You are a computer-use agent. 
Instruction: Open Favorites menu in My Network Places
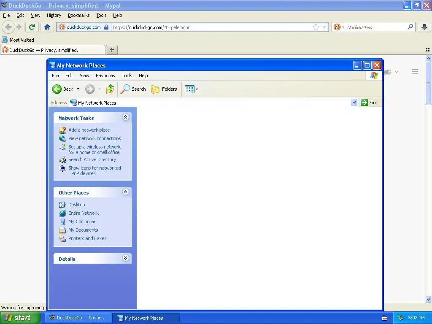coord(105,76)
